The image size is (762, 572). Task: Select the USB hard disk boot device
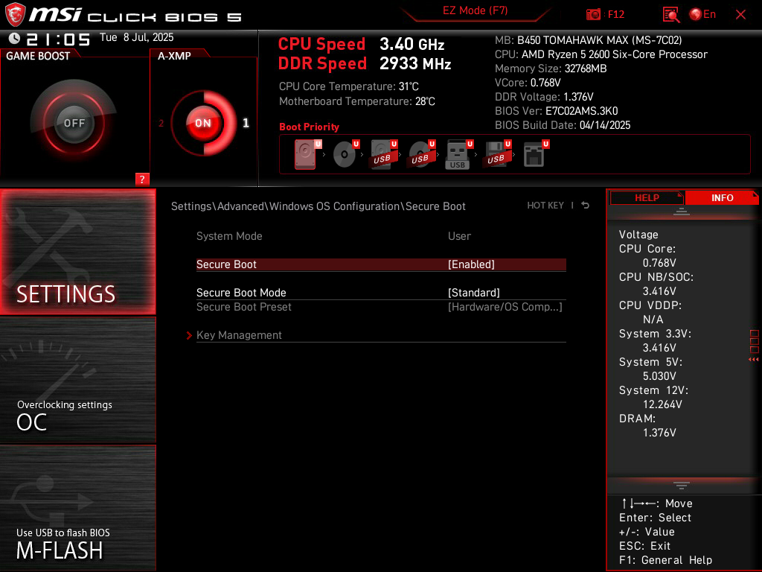pos(383,154)
